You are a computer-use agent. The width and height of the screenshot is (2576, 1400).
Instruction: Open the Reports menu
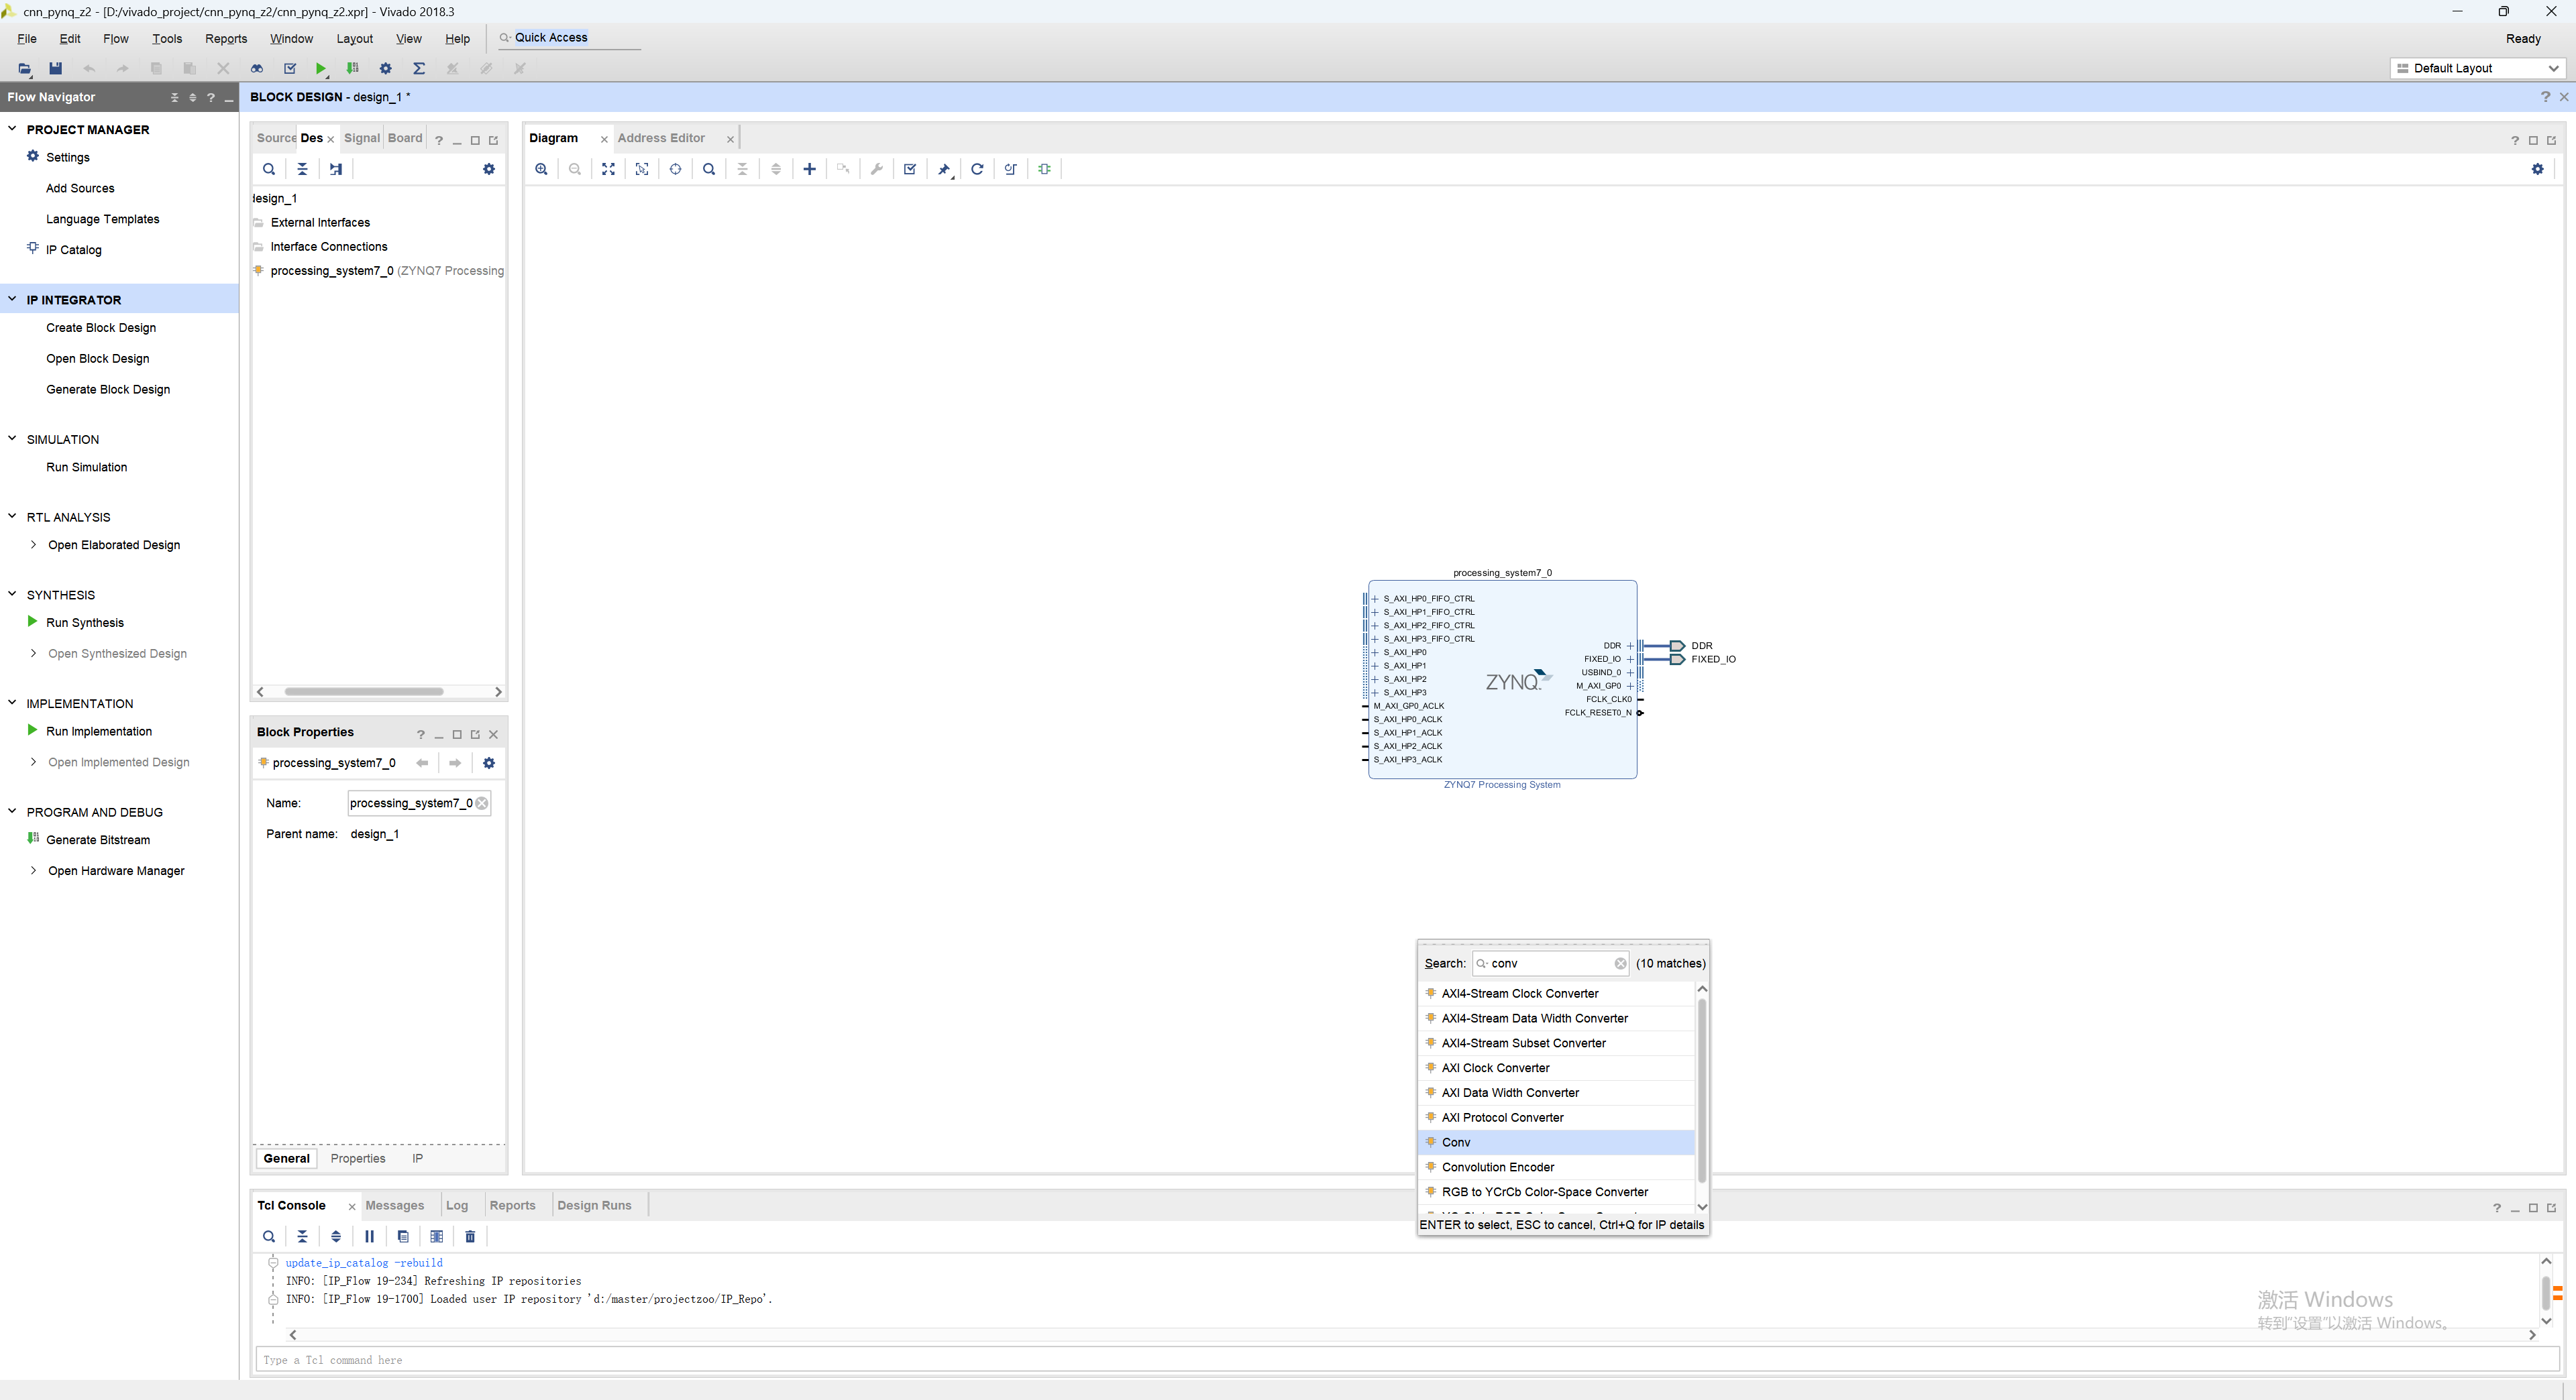pos(225,39)
